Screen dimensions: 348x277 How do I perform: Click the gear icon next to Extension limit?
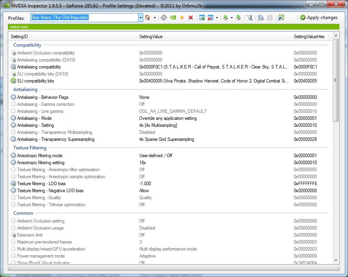13,235
